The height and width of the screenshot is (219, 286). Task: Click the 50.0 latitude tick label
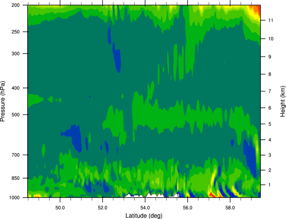[x=60, y=208]
